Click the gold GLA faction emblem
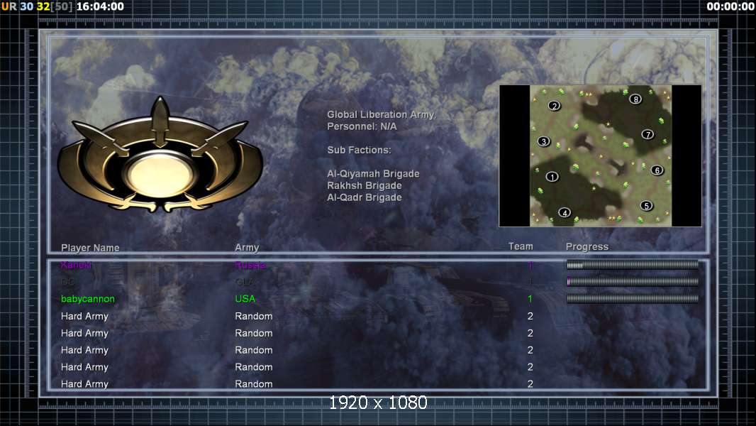The width and height of the screenshot is (756, 426). 160,155
